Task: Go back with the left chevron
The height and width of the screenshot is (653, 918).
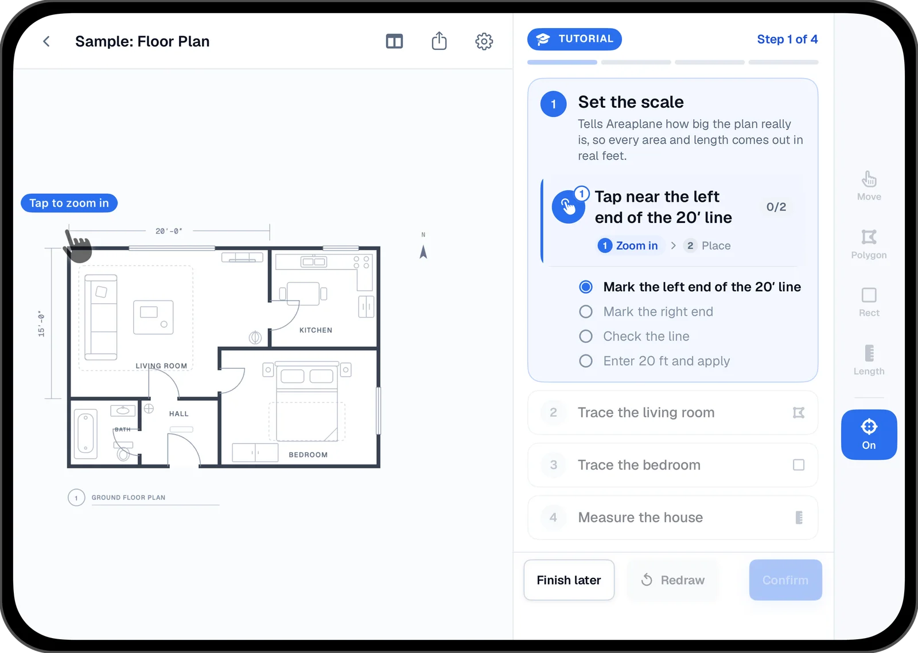Action: pos(46,41)
